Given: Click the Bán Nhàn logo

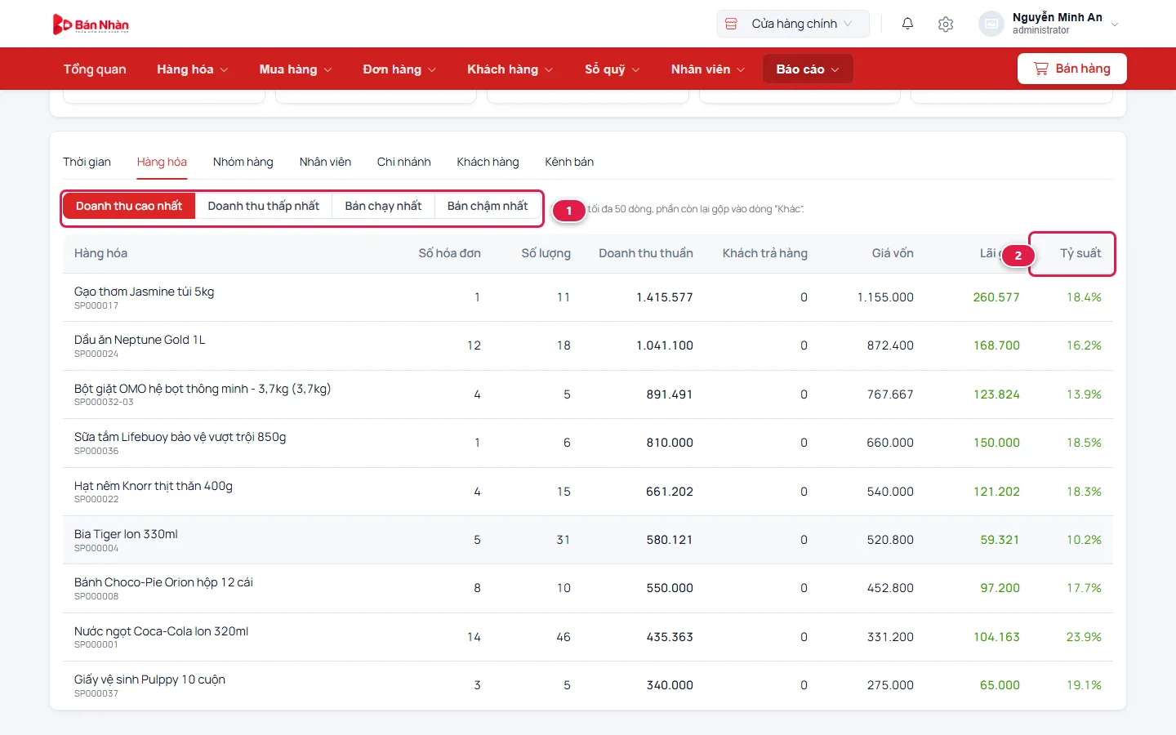Looking at the screenshot, I should click(x=91, y=24).
